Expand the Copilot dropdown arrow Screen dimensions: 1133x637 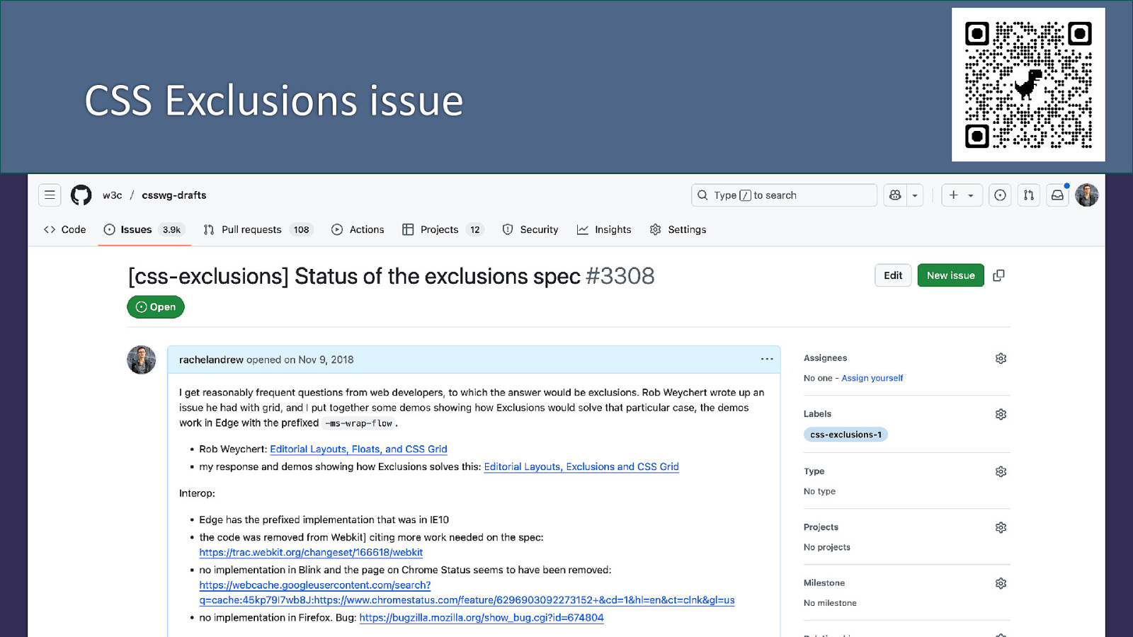click(x=915, y=195)
